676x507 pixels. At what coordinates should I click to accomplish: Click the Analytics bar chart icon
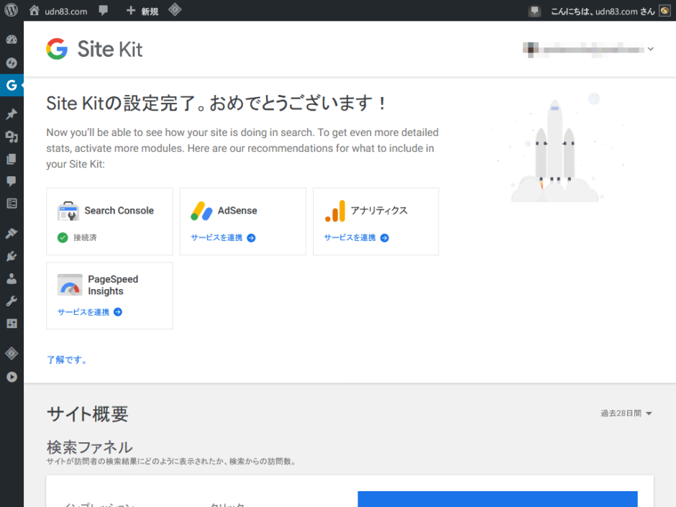click(335, 211)
